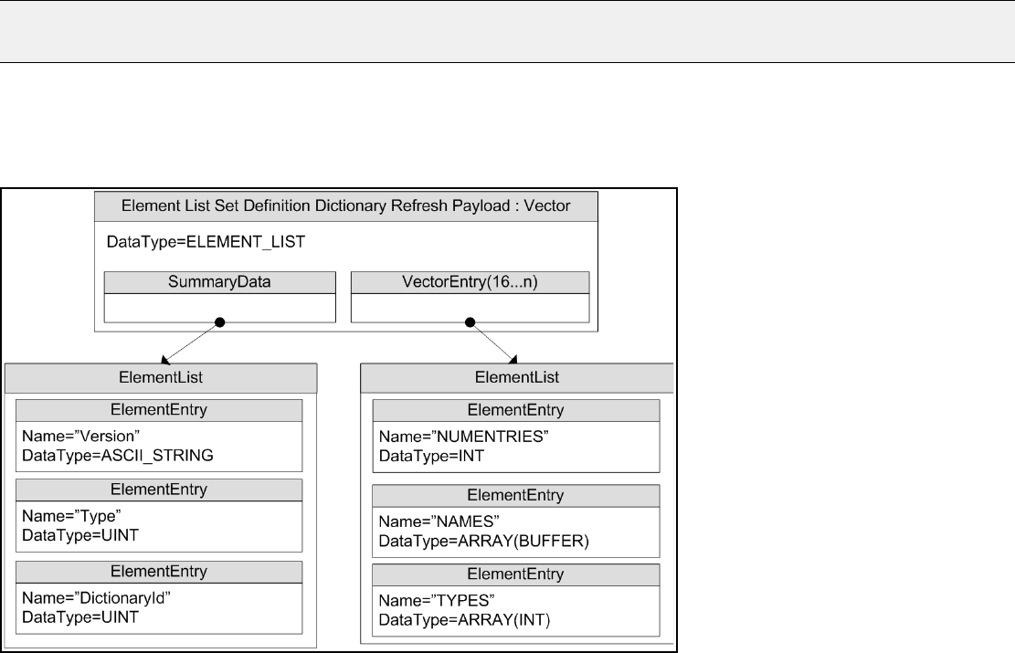Select the 'DataType=ELEMENT_LIST' text
The image size is (1015, 653).
point(206,242)
